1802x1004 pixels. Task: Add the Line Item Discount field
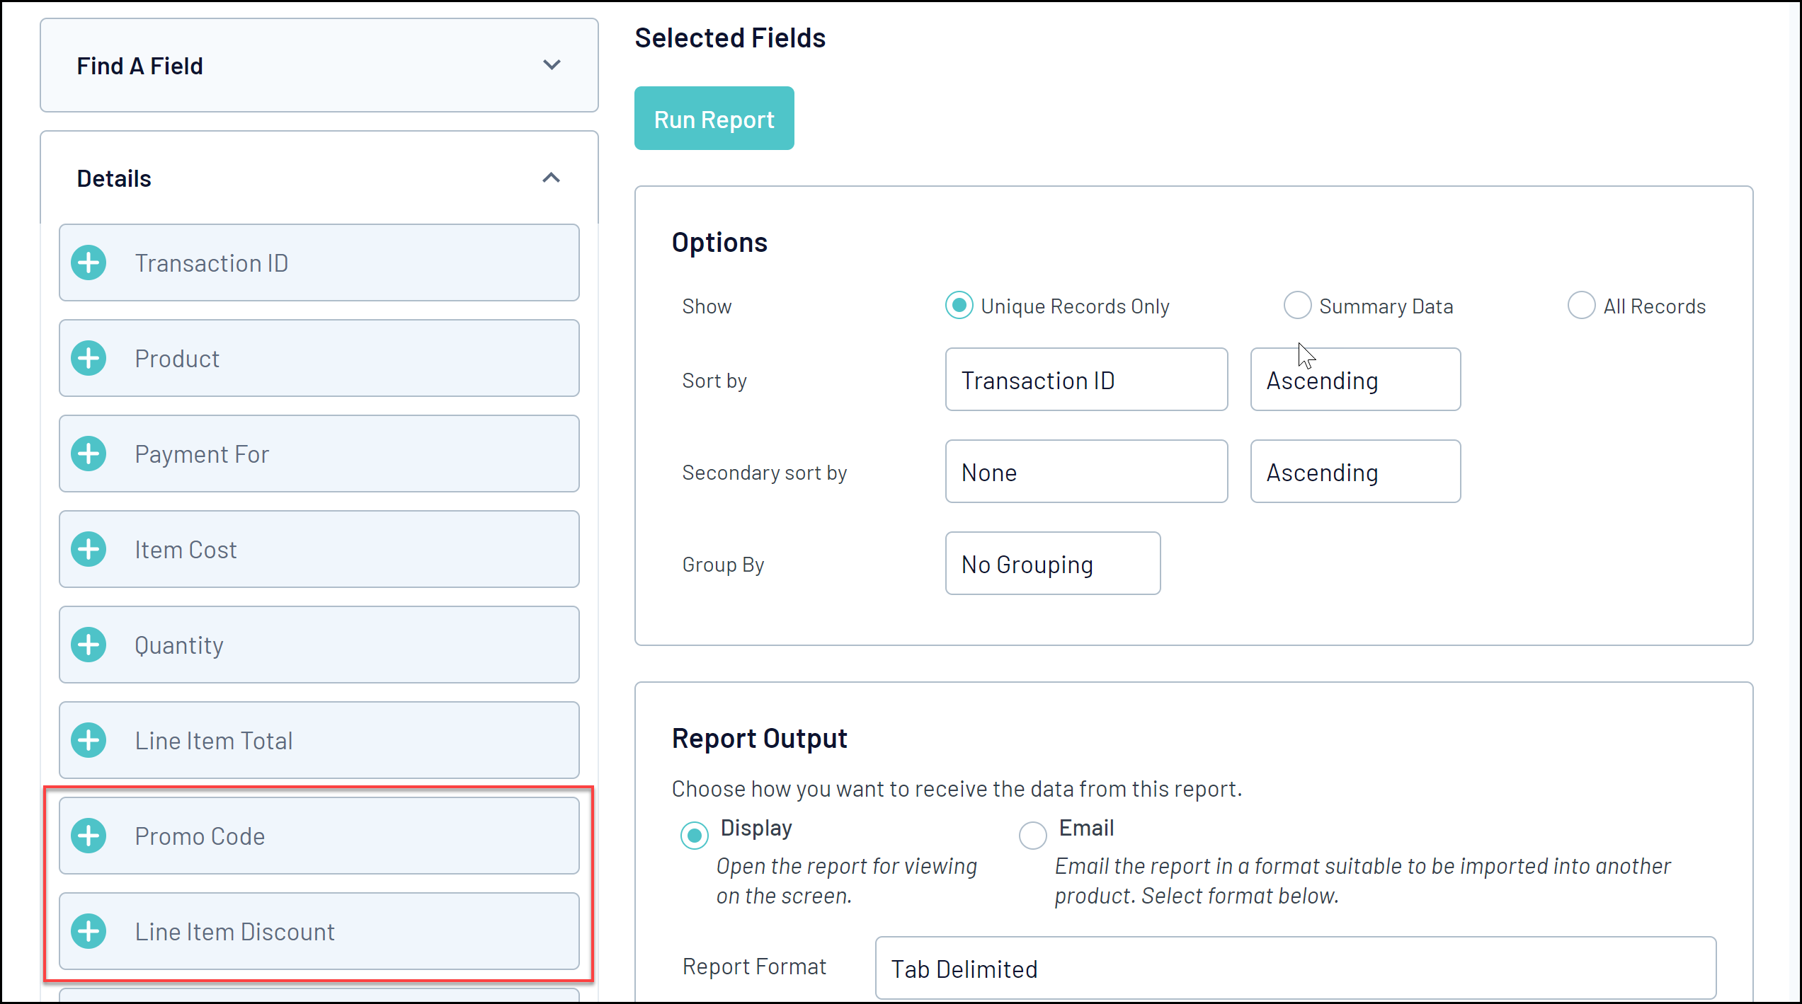tap(89, 932)
